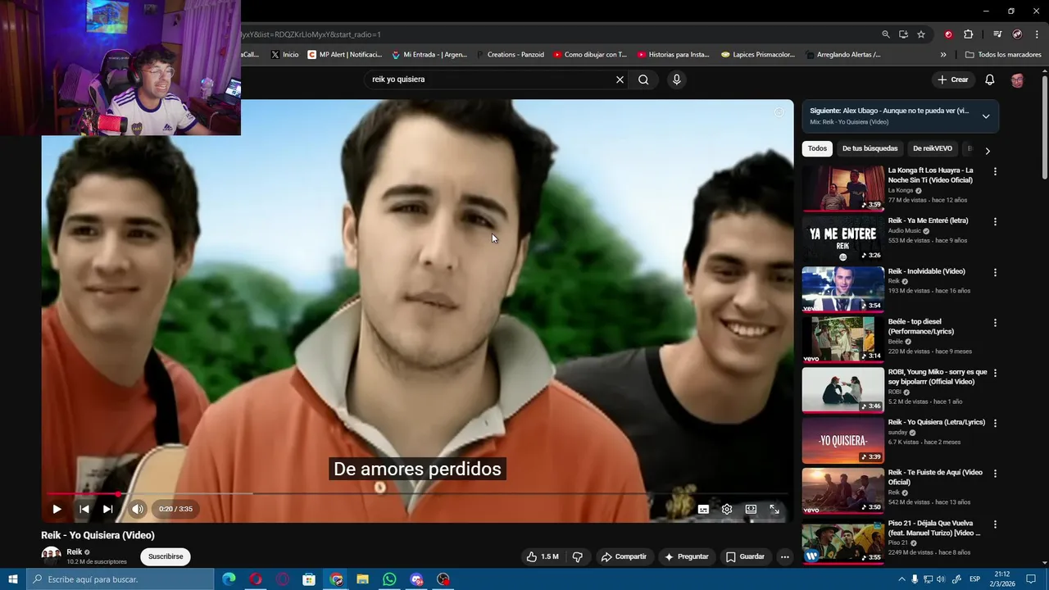The height and width of the screenshot is (590, 1049).
Task: Open the player settings gear
Action: [x=727, y=509]
